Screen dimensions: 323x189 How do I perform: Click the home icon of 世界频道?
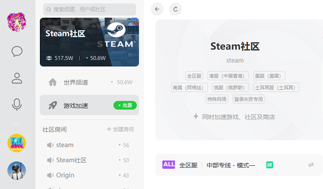pos(52,82)
